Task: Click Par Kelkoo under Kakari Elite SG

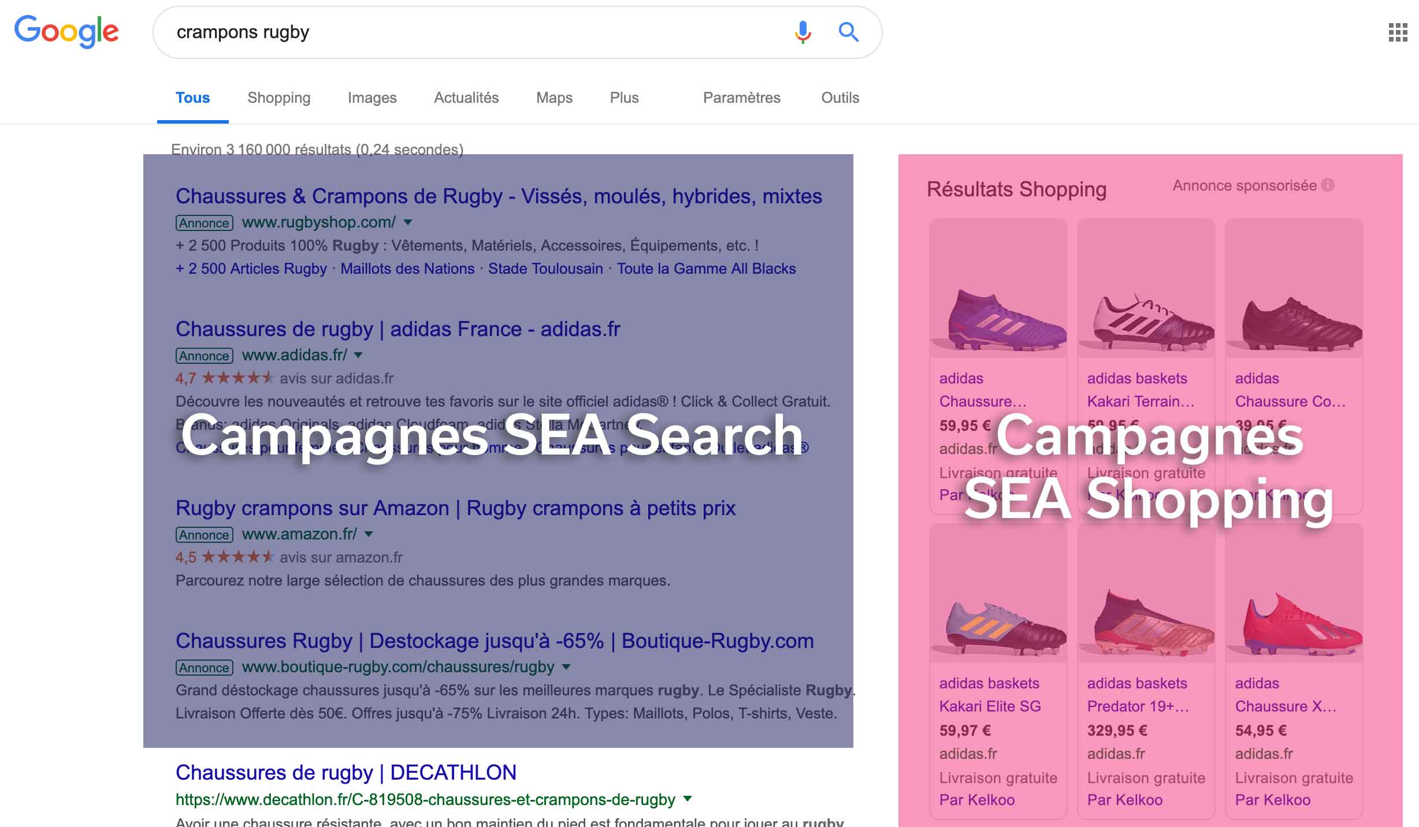Action: (x=977, y=800)
